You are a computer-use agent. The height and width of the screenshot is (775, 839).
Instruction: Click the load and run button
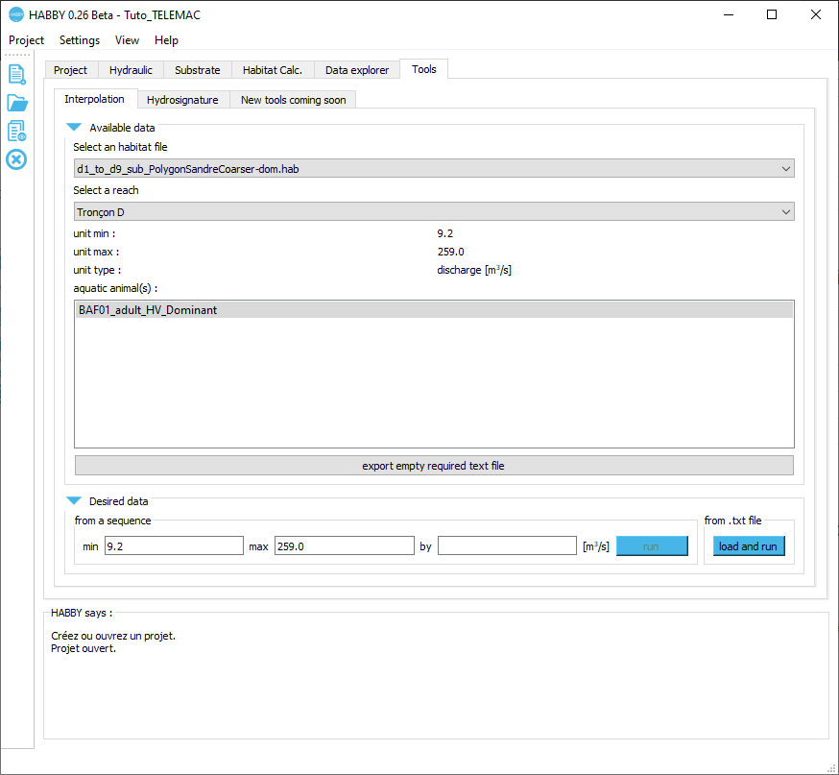point(748,546)
